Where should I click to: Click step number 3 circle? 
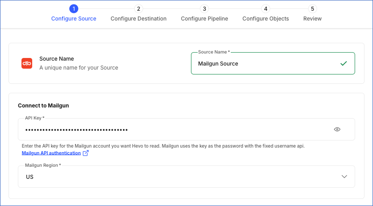click(204, 9)
